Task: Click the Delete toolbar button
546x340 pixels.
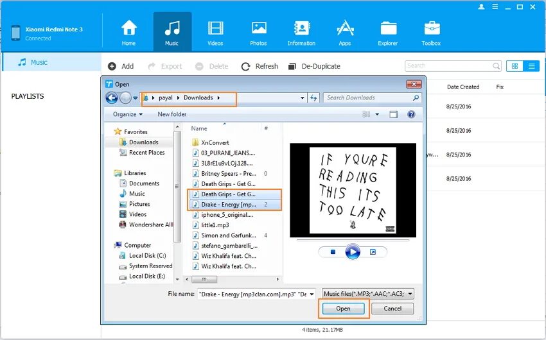Action: pos(212,66)
